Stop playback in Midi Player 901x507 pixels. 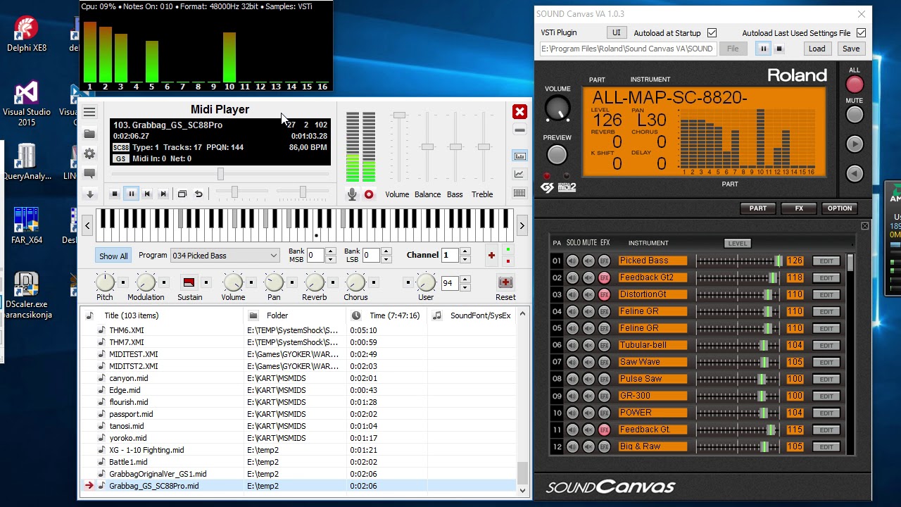coord(115,194)
